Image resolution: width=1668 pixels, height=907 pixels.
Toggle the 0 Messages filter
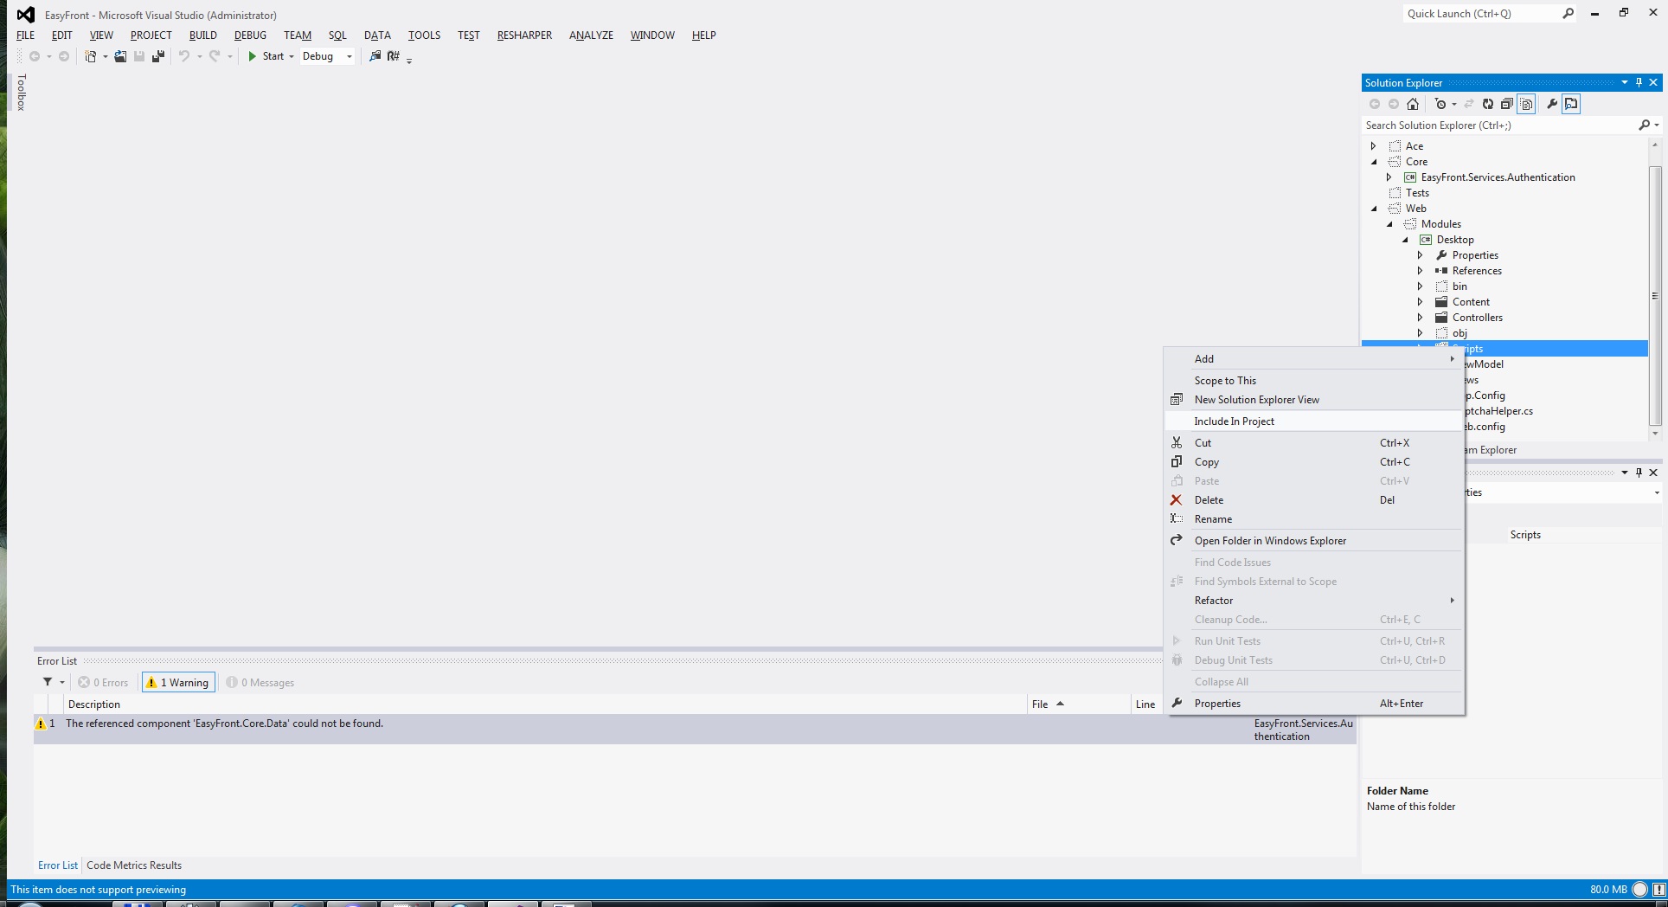260,682
